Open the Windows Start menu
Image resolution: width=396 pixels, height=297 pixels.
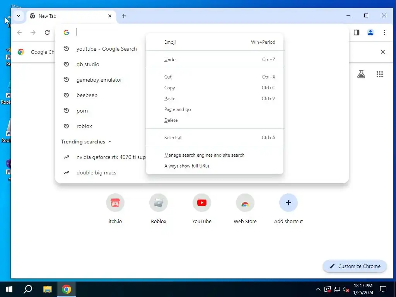pos(9,289)
